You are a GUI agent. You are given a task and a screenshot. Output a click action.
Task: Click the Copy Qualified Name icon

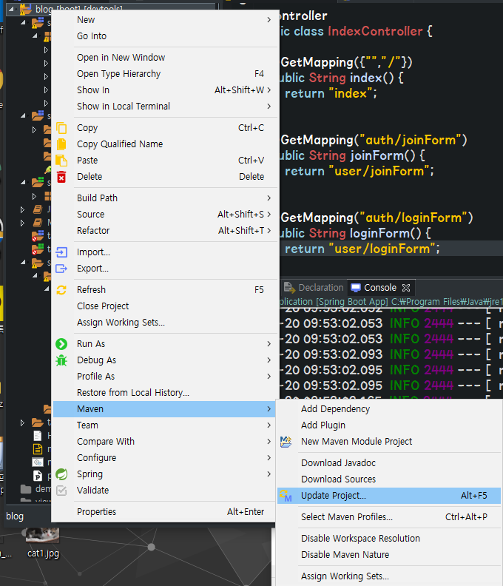pos(61,144)
